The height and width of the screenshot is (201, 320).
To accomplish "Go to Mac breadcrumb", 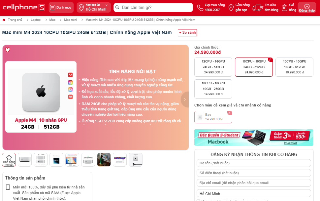I will point(52,20).
